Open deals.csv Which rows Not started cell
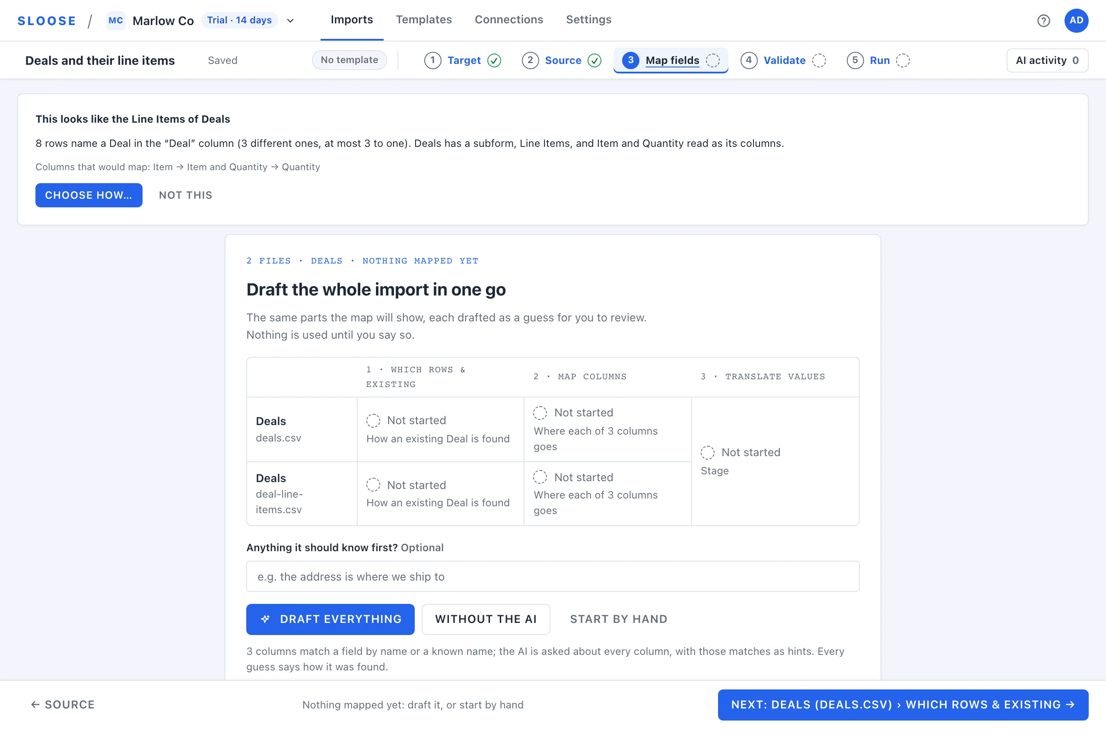The width and height of the screenshot is (1106, 743). coord(440,429)
